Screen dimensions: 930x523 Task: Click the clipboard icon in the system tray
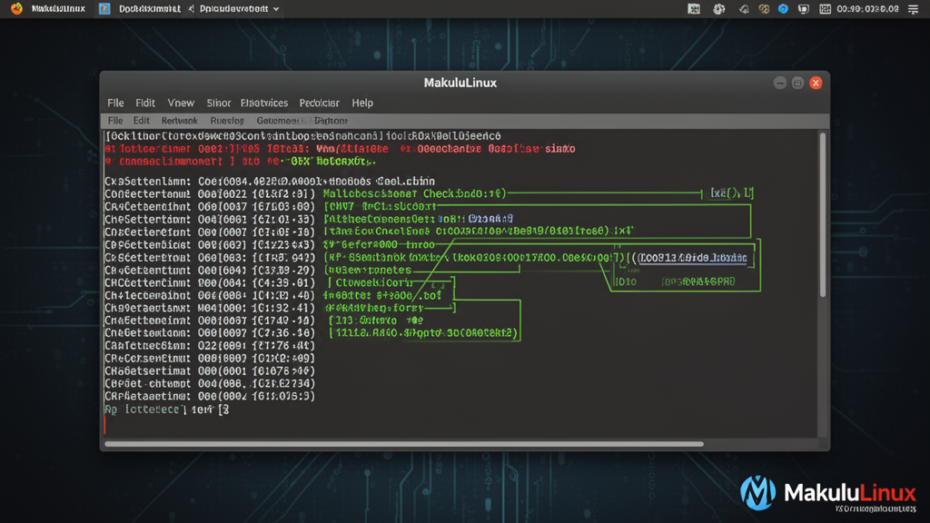point(803,8)
